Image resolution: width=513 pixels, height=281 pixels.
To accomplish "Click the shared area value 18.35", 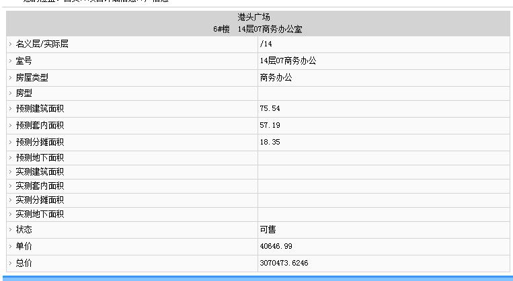I will 270,143.
